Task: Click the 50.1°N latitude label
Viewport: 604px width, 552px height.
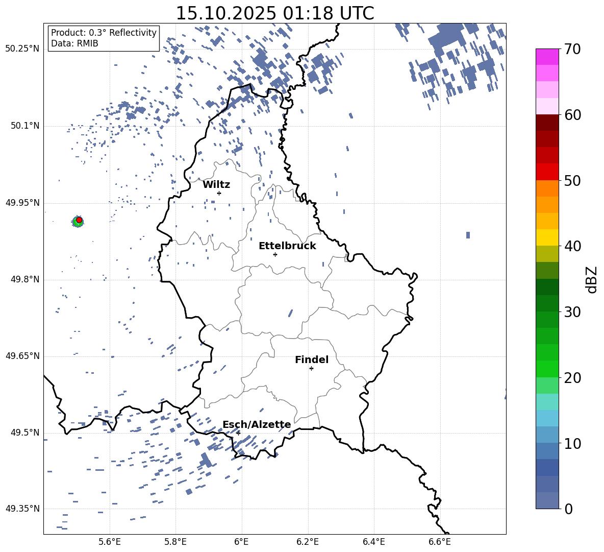Action: 24,126
